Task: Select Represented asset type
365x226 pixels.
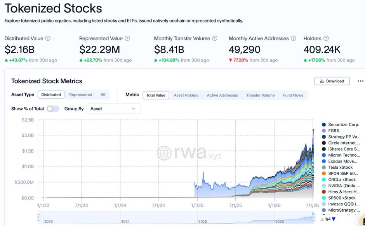Action: [x=81, y=95]
